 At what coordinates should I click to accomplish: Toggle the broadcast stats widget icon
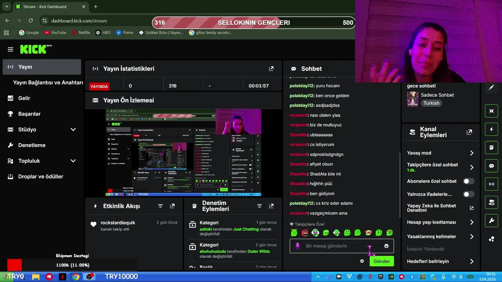coord(491,184)
